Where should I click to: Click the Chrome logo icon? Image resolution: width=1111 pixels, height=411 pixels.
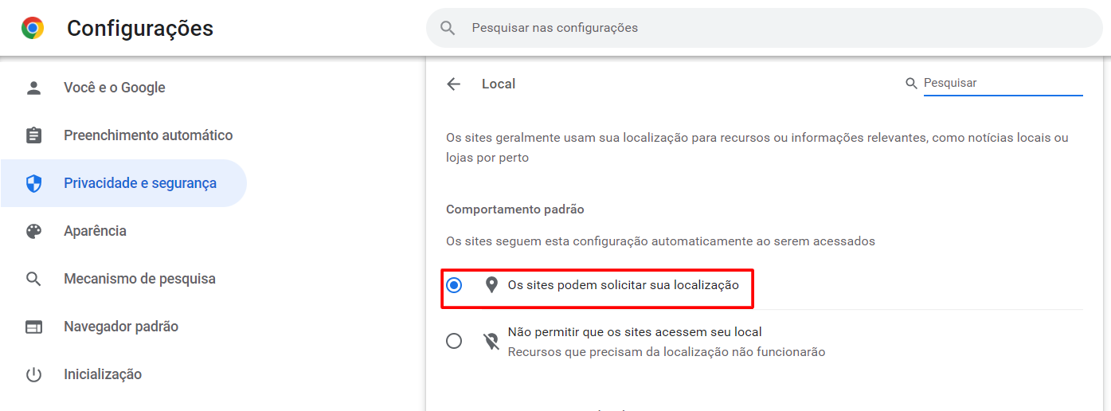click(33, 29)
